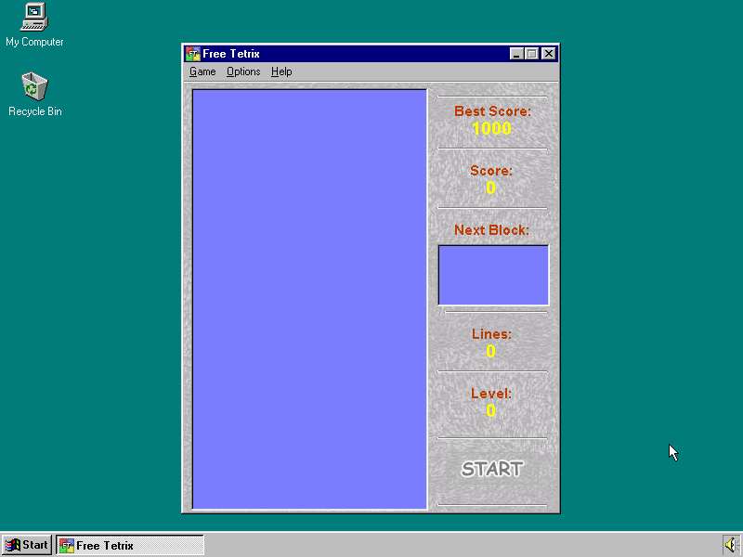
Task: Click the Windows Start button
Action: tap(27, 545)
